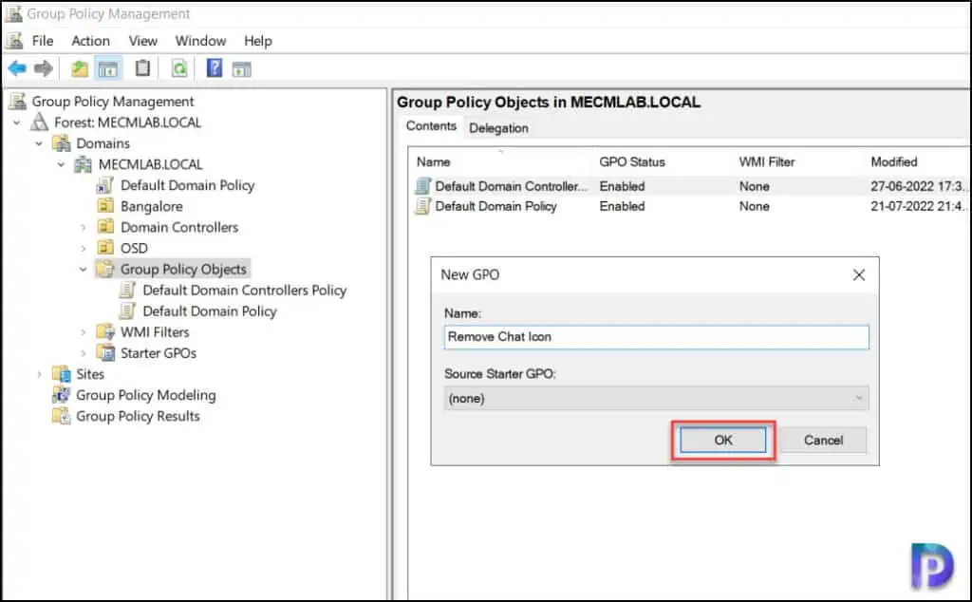Click the GPO Name input field
972x602 pixels.
[x=657, y=337]
